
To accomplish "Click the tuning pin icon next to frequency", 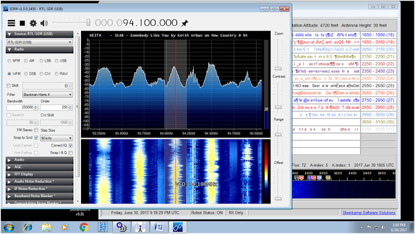I will (184, 23).
